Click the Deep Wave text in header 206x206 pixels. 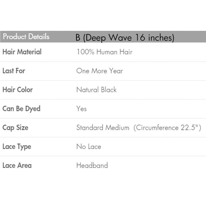coord(107,38)
